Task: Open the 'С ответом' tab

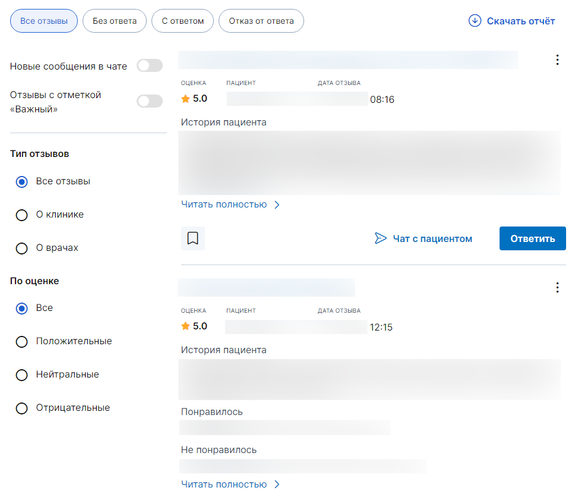Action: coord(182,21)
